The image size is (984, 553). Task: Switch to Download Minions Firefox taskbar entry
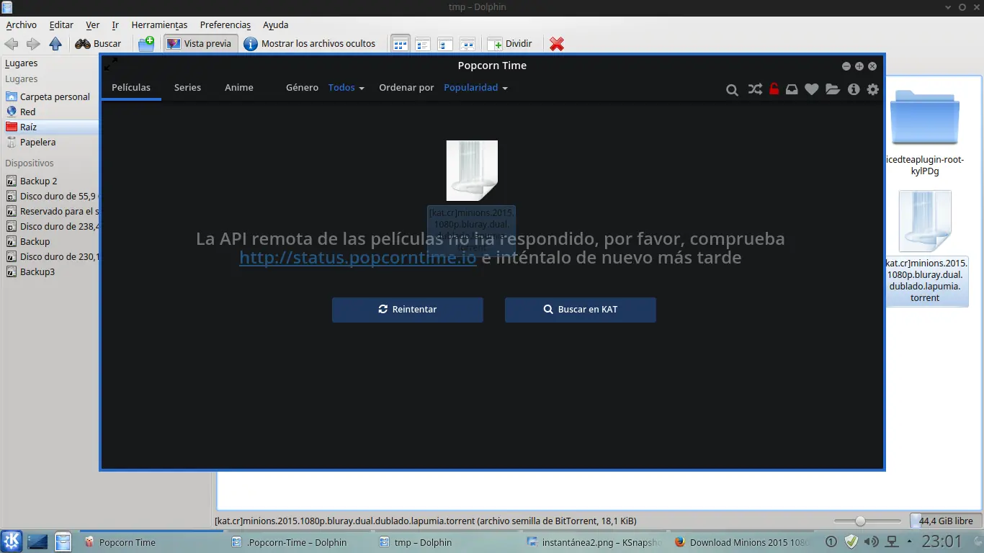point(743,542)
